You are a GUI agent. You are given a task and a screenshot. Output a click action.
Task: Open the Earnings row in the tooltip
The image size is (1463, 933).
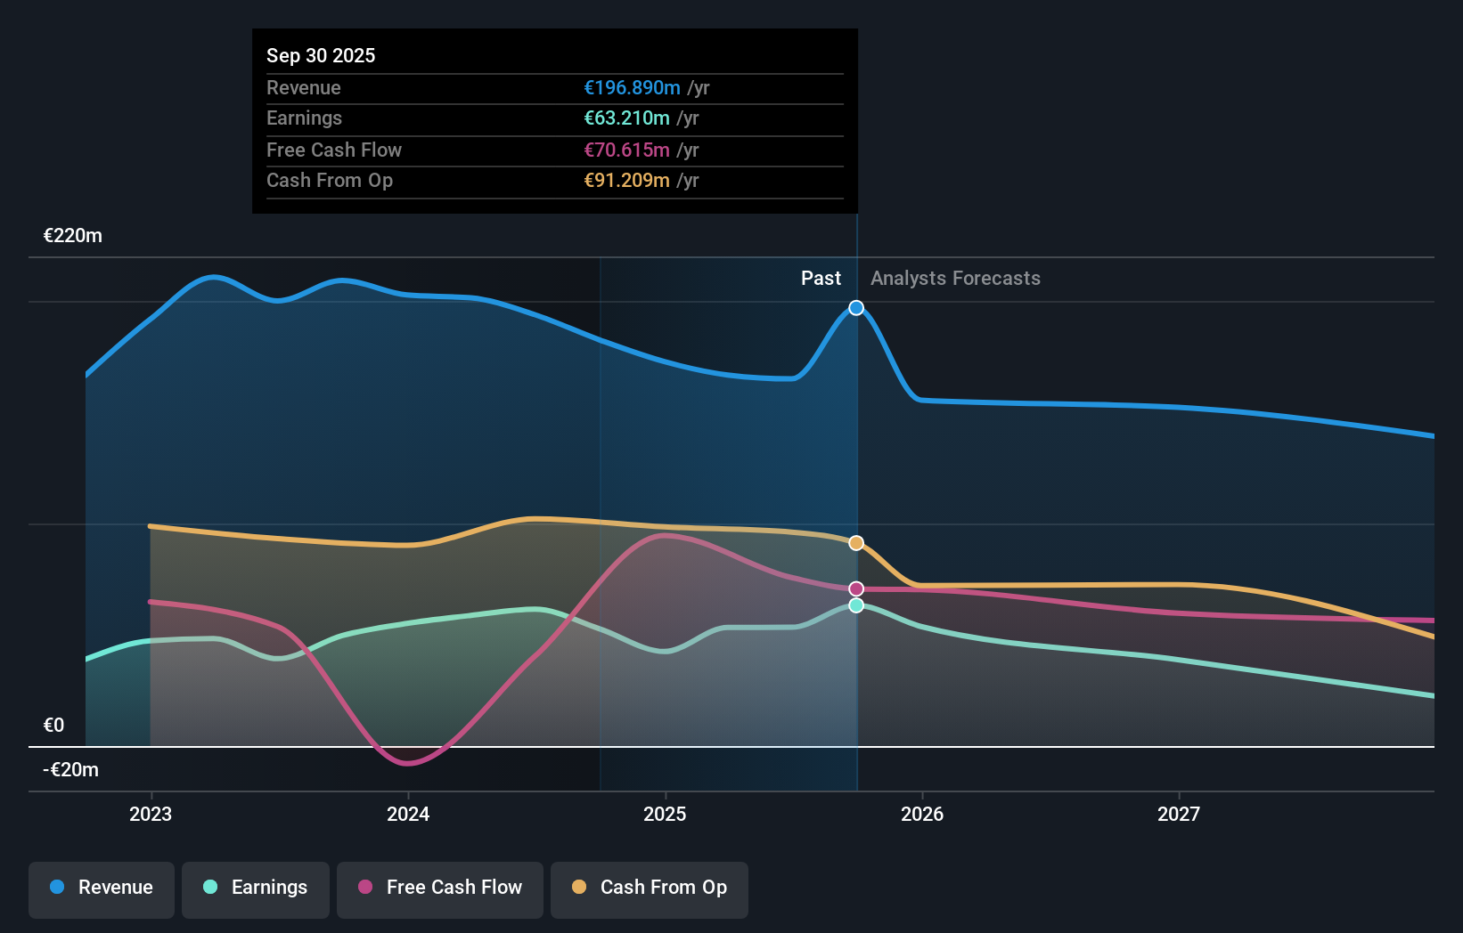coord(304,118)
